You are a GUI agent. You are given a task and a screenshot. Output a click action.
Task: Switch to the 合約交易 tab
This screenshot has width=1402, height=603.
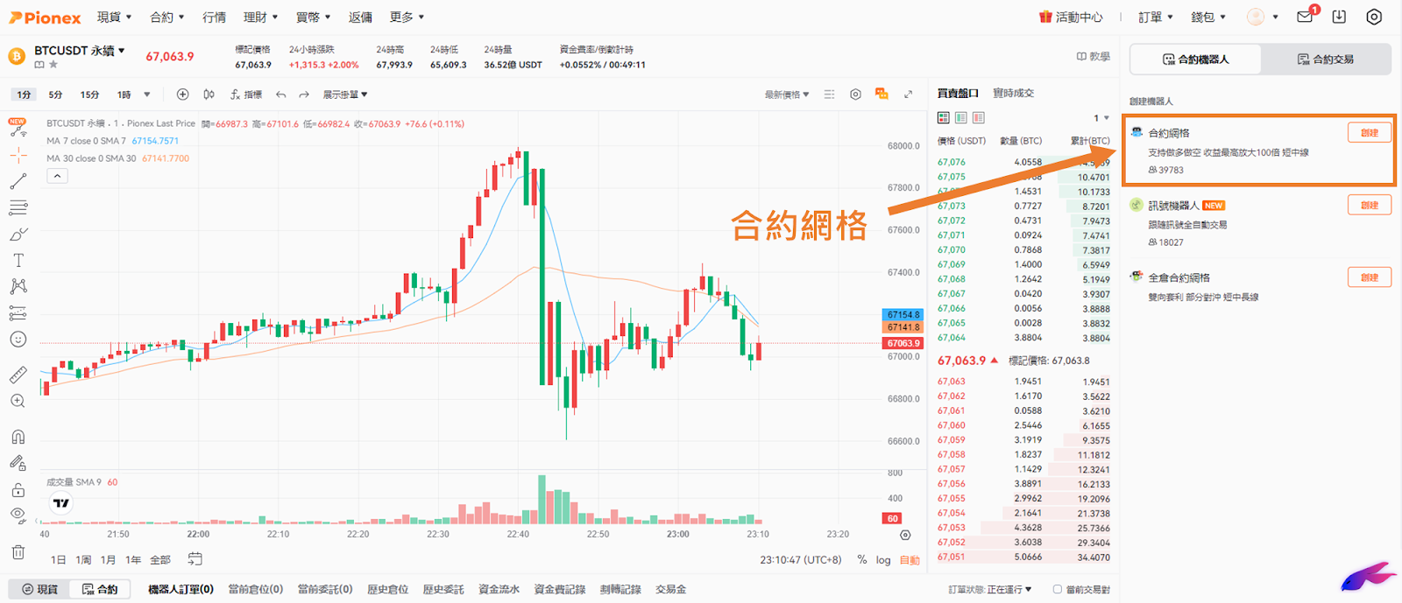(1326, 60)
